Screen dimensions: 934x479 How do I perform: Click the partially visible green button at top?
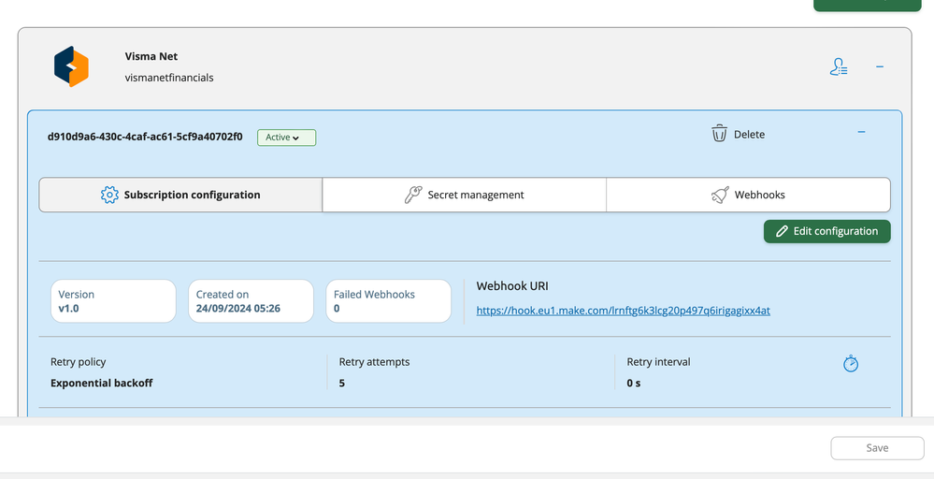point(867,5)
